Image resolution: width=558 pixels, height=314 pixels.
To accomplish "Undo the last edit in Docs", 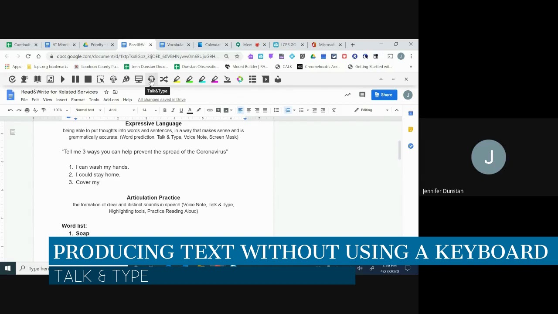I will tap(10, 110).
